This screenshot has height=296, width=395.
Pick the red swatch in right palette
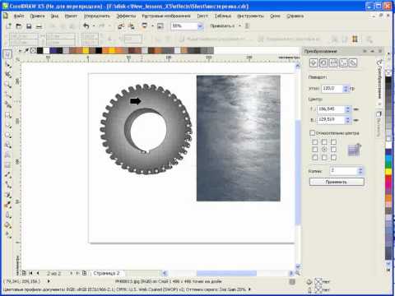(388, 179)
